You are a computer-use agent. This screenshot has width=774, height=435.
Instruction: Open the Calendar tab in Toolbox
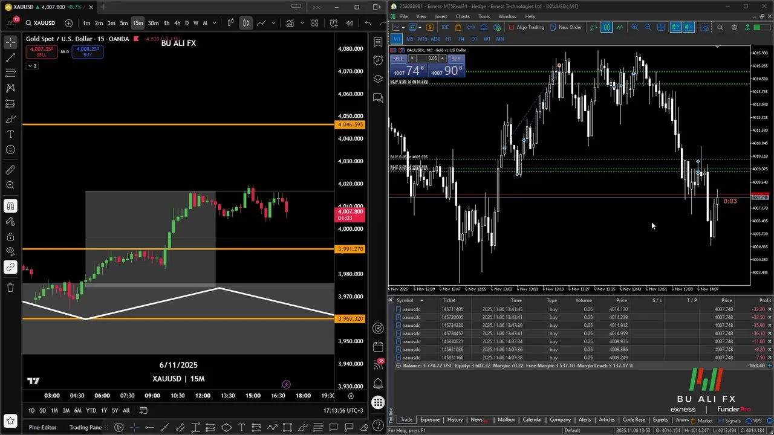click(x=532, y=420)
